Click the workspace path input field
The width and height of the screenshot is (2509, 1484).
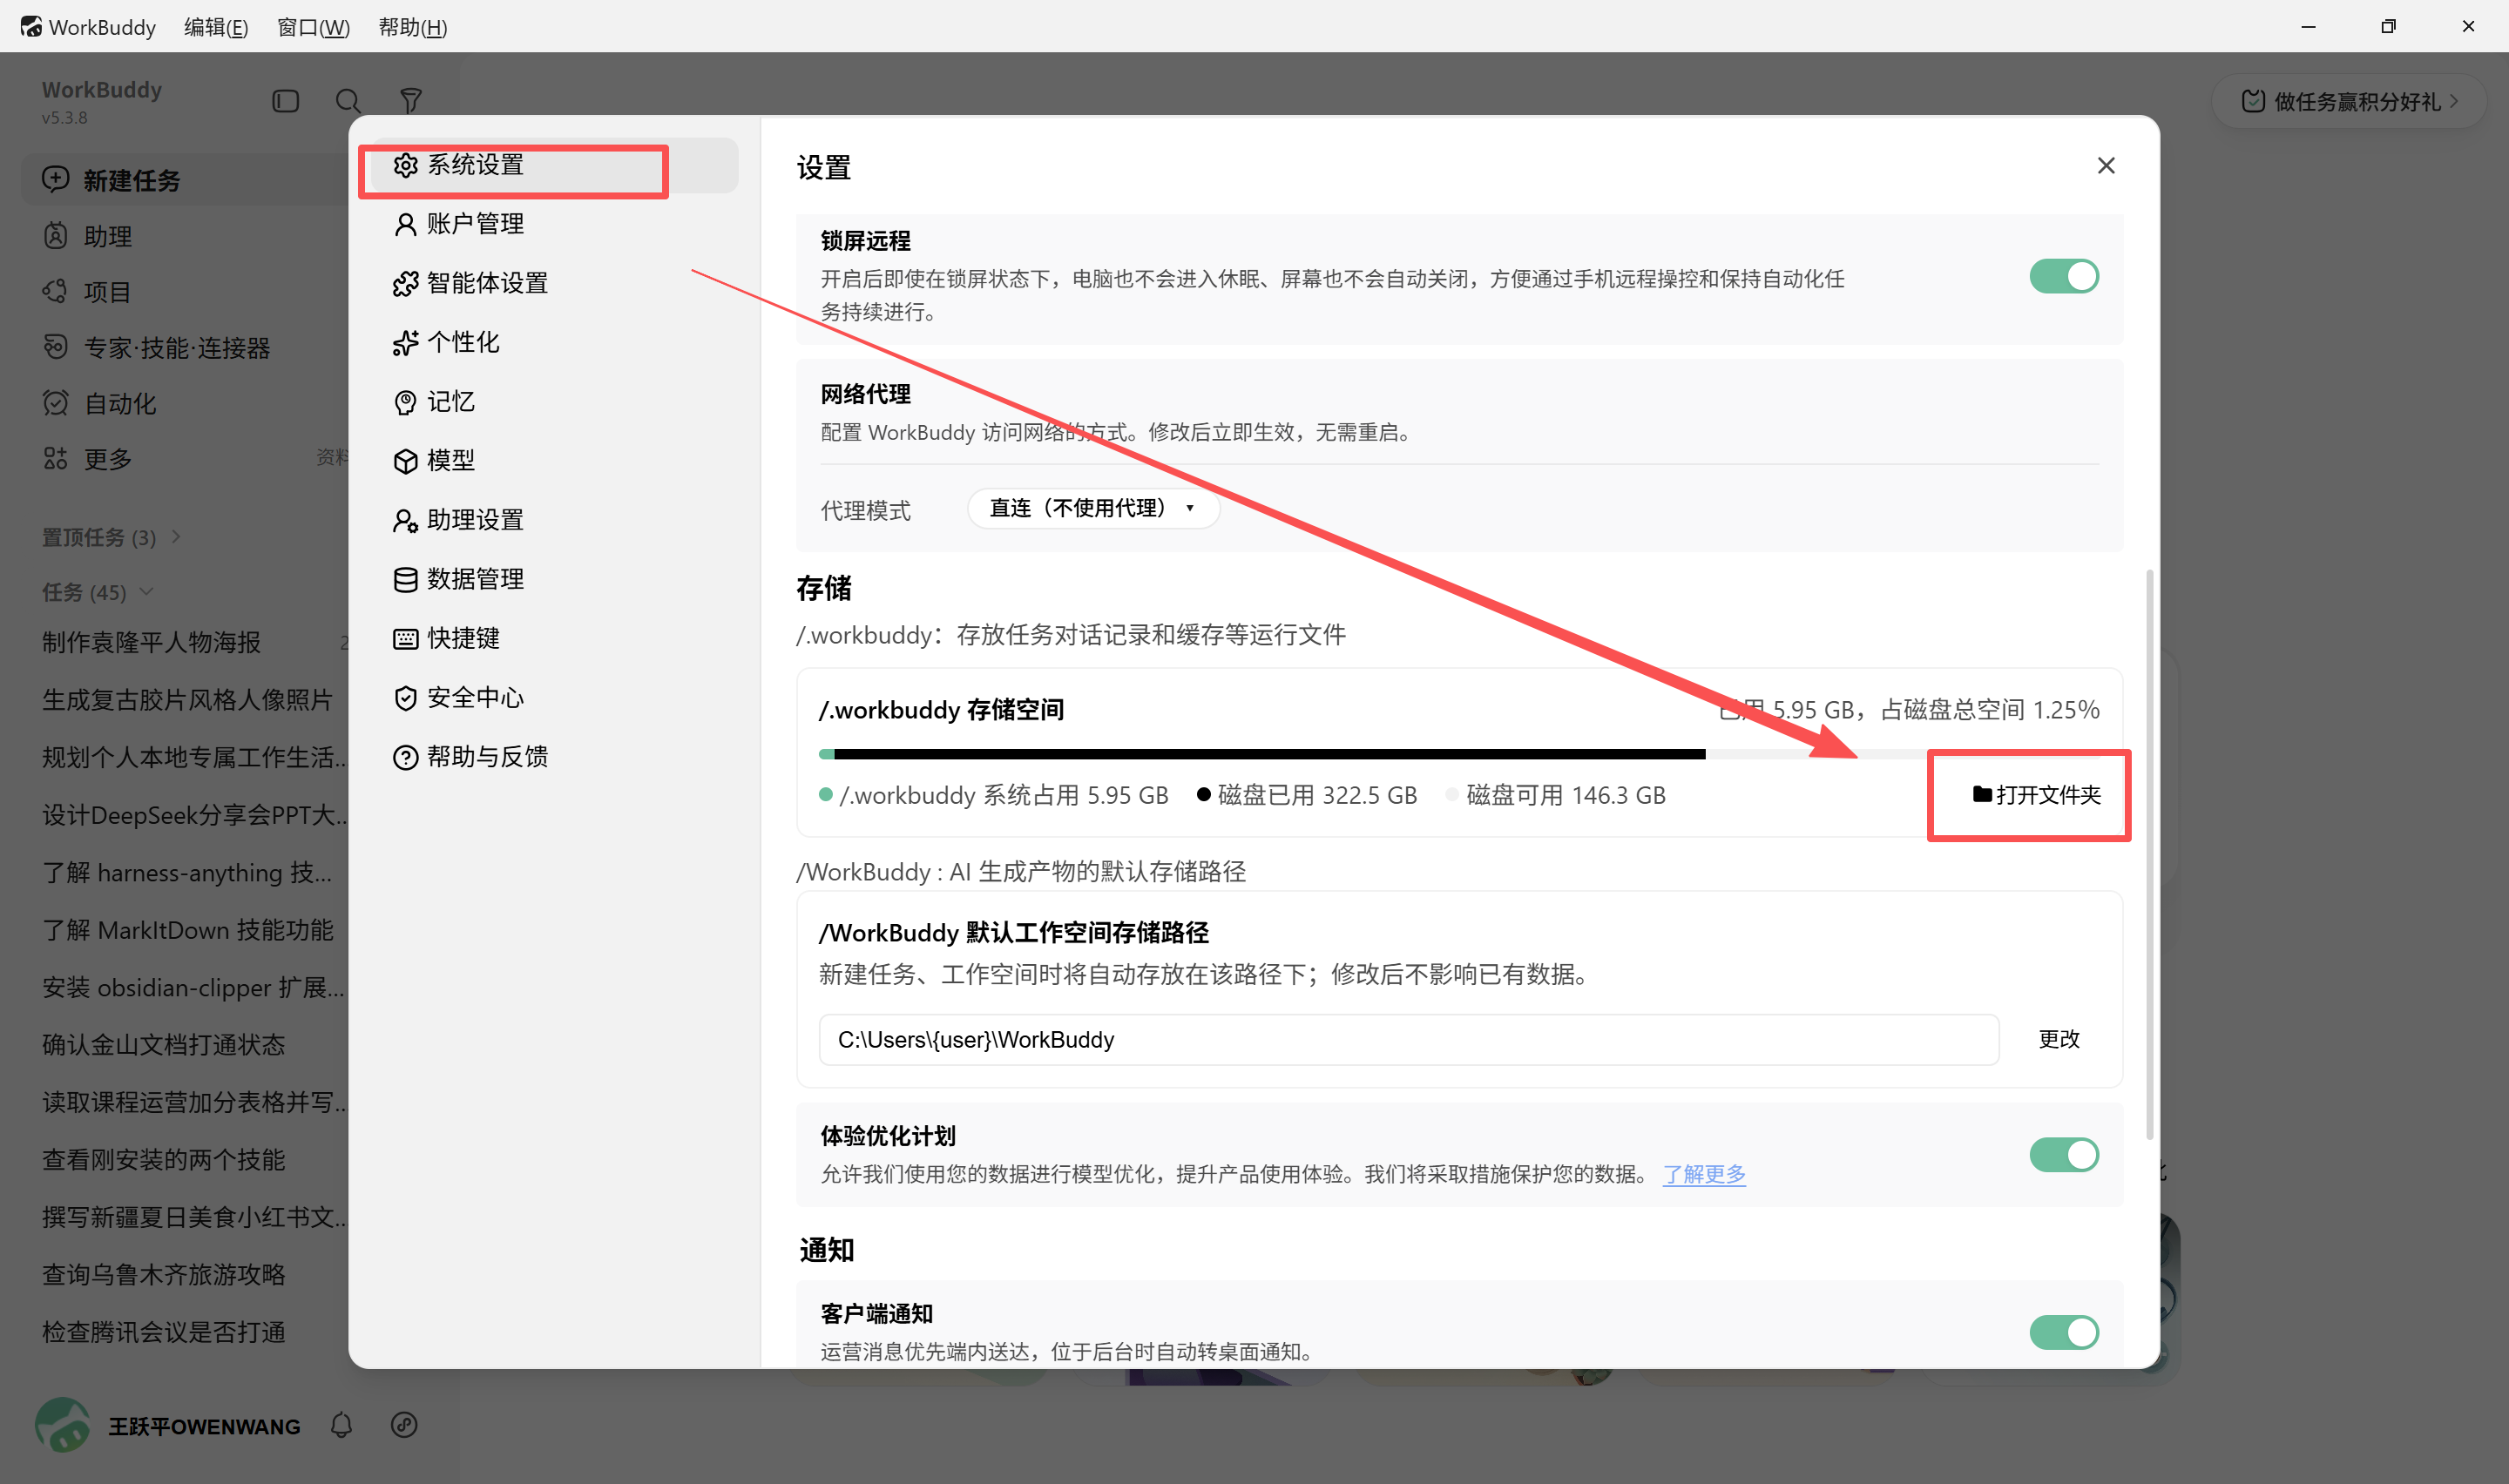point(1408,1040)
